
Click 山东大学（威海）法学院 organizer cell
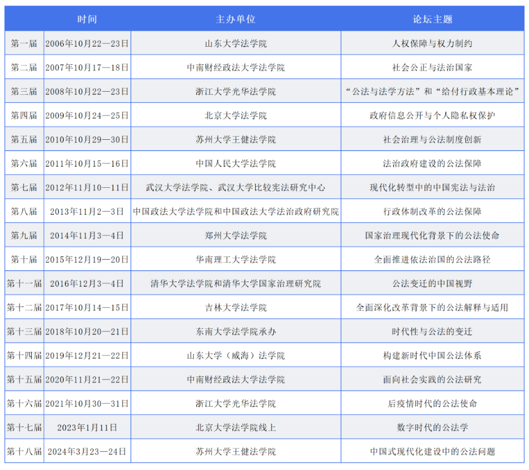pyautogui.click(x=236, y=355)
